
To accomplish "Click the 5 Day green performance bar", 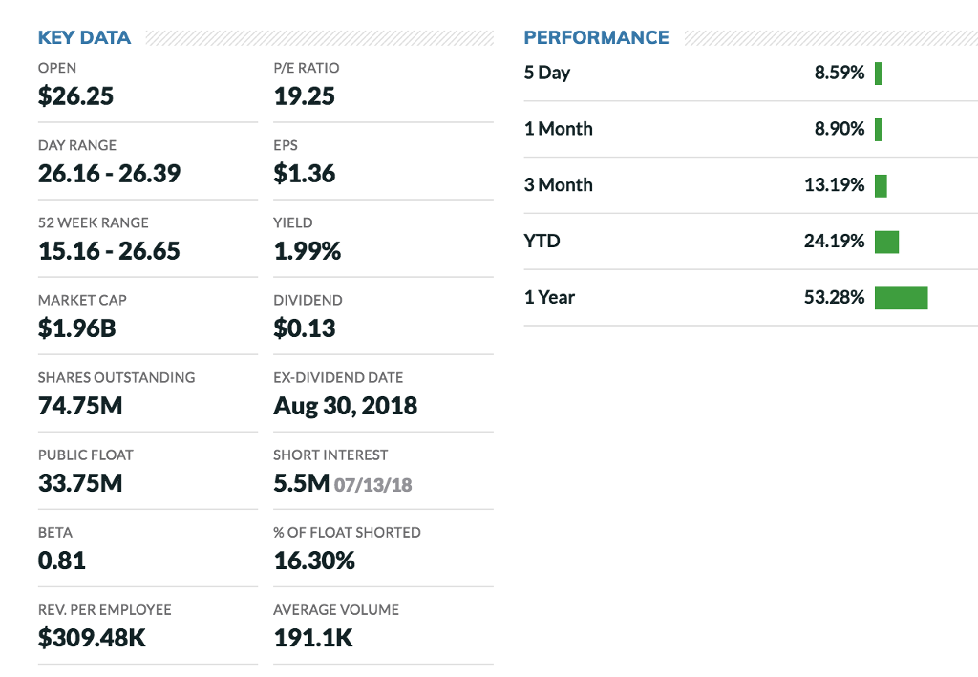I will tap(879, 74).
